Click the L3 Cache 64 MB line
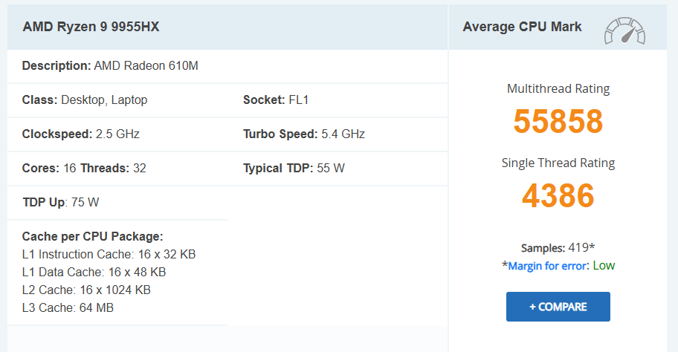The width and height of the screenshot is (678, 352). click(x=68, y=308)
